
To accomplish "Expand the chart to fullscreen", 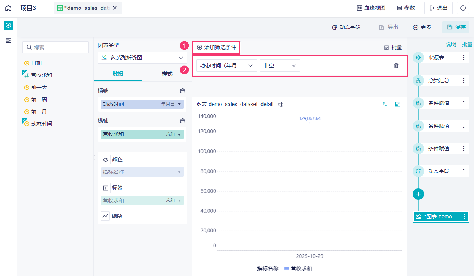I will point(398,104).
